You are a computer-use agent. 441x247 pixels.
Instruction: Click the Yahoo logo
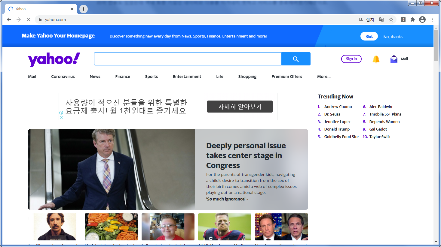click(54, 59)
